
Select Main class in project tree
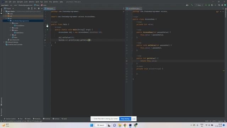coord(15,37)
